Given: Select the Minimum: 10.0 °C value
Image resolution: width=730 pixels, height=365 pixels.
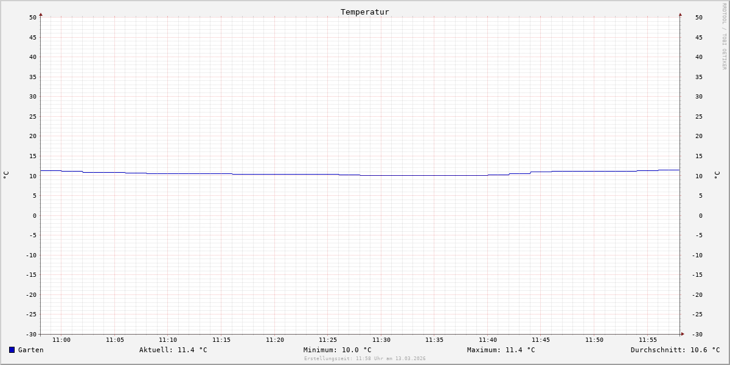Looking at the screenshot, I should click(338, 350).
